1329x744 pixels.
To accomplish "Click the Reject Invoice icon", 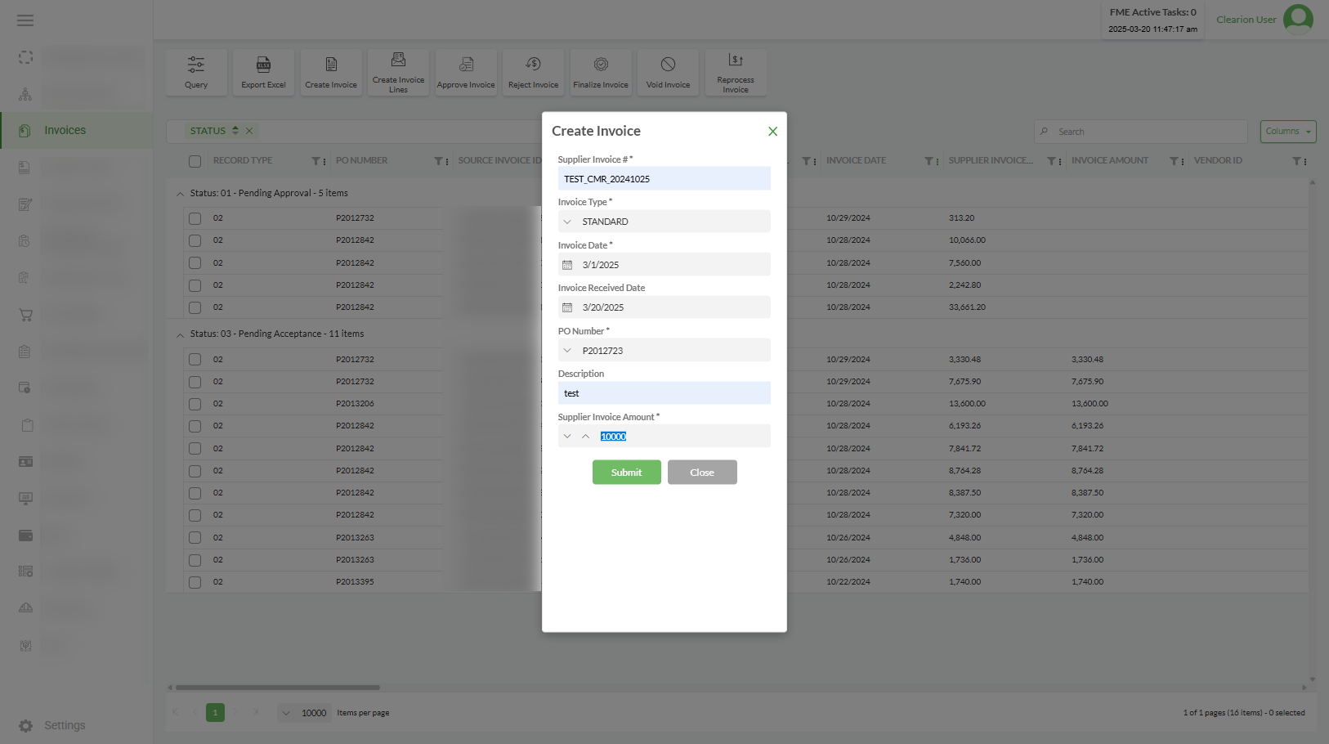I will 533,72.
